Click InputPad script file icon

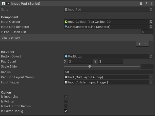(66, 9)
